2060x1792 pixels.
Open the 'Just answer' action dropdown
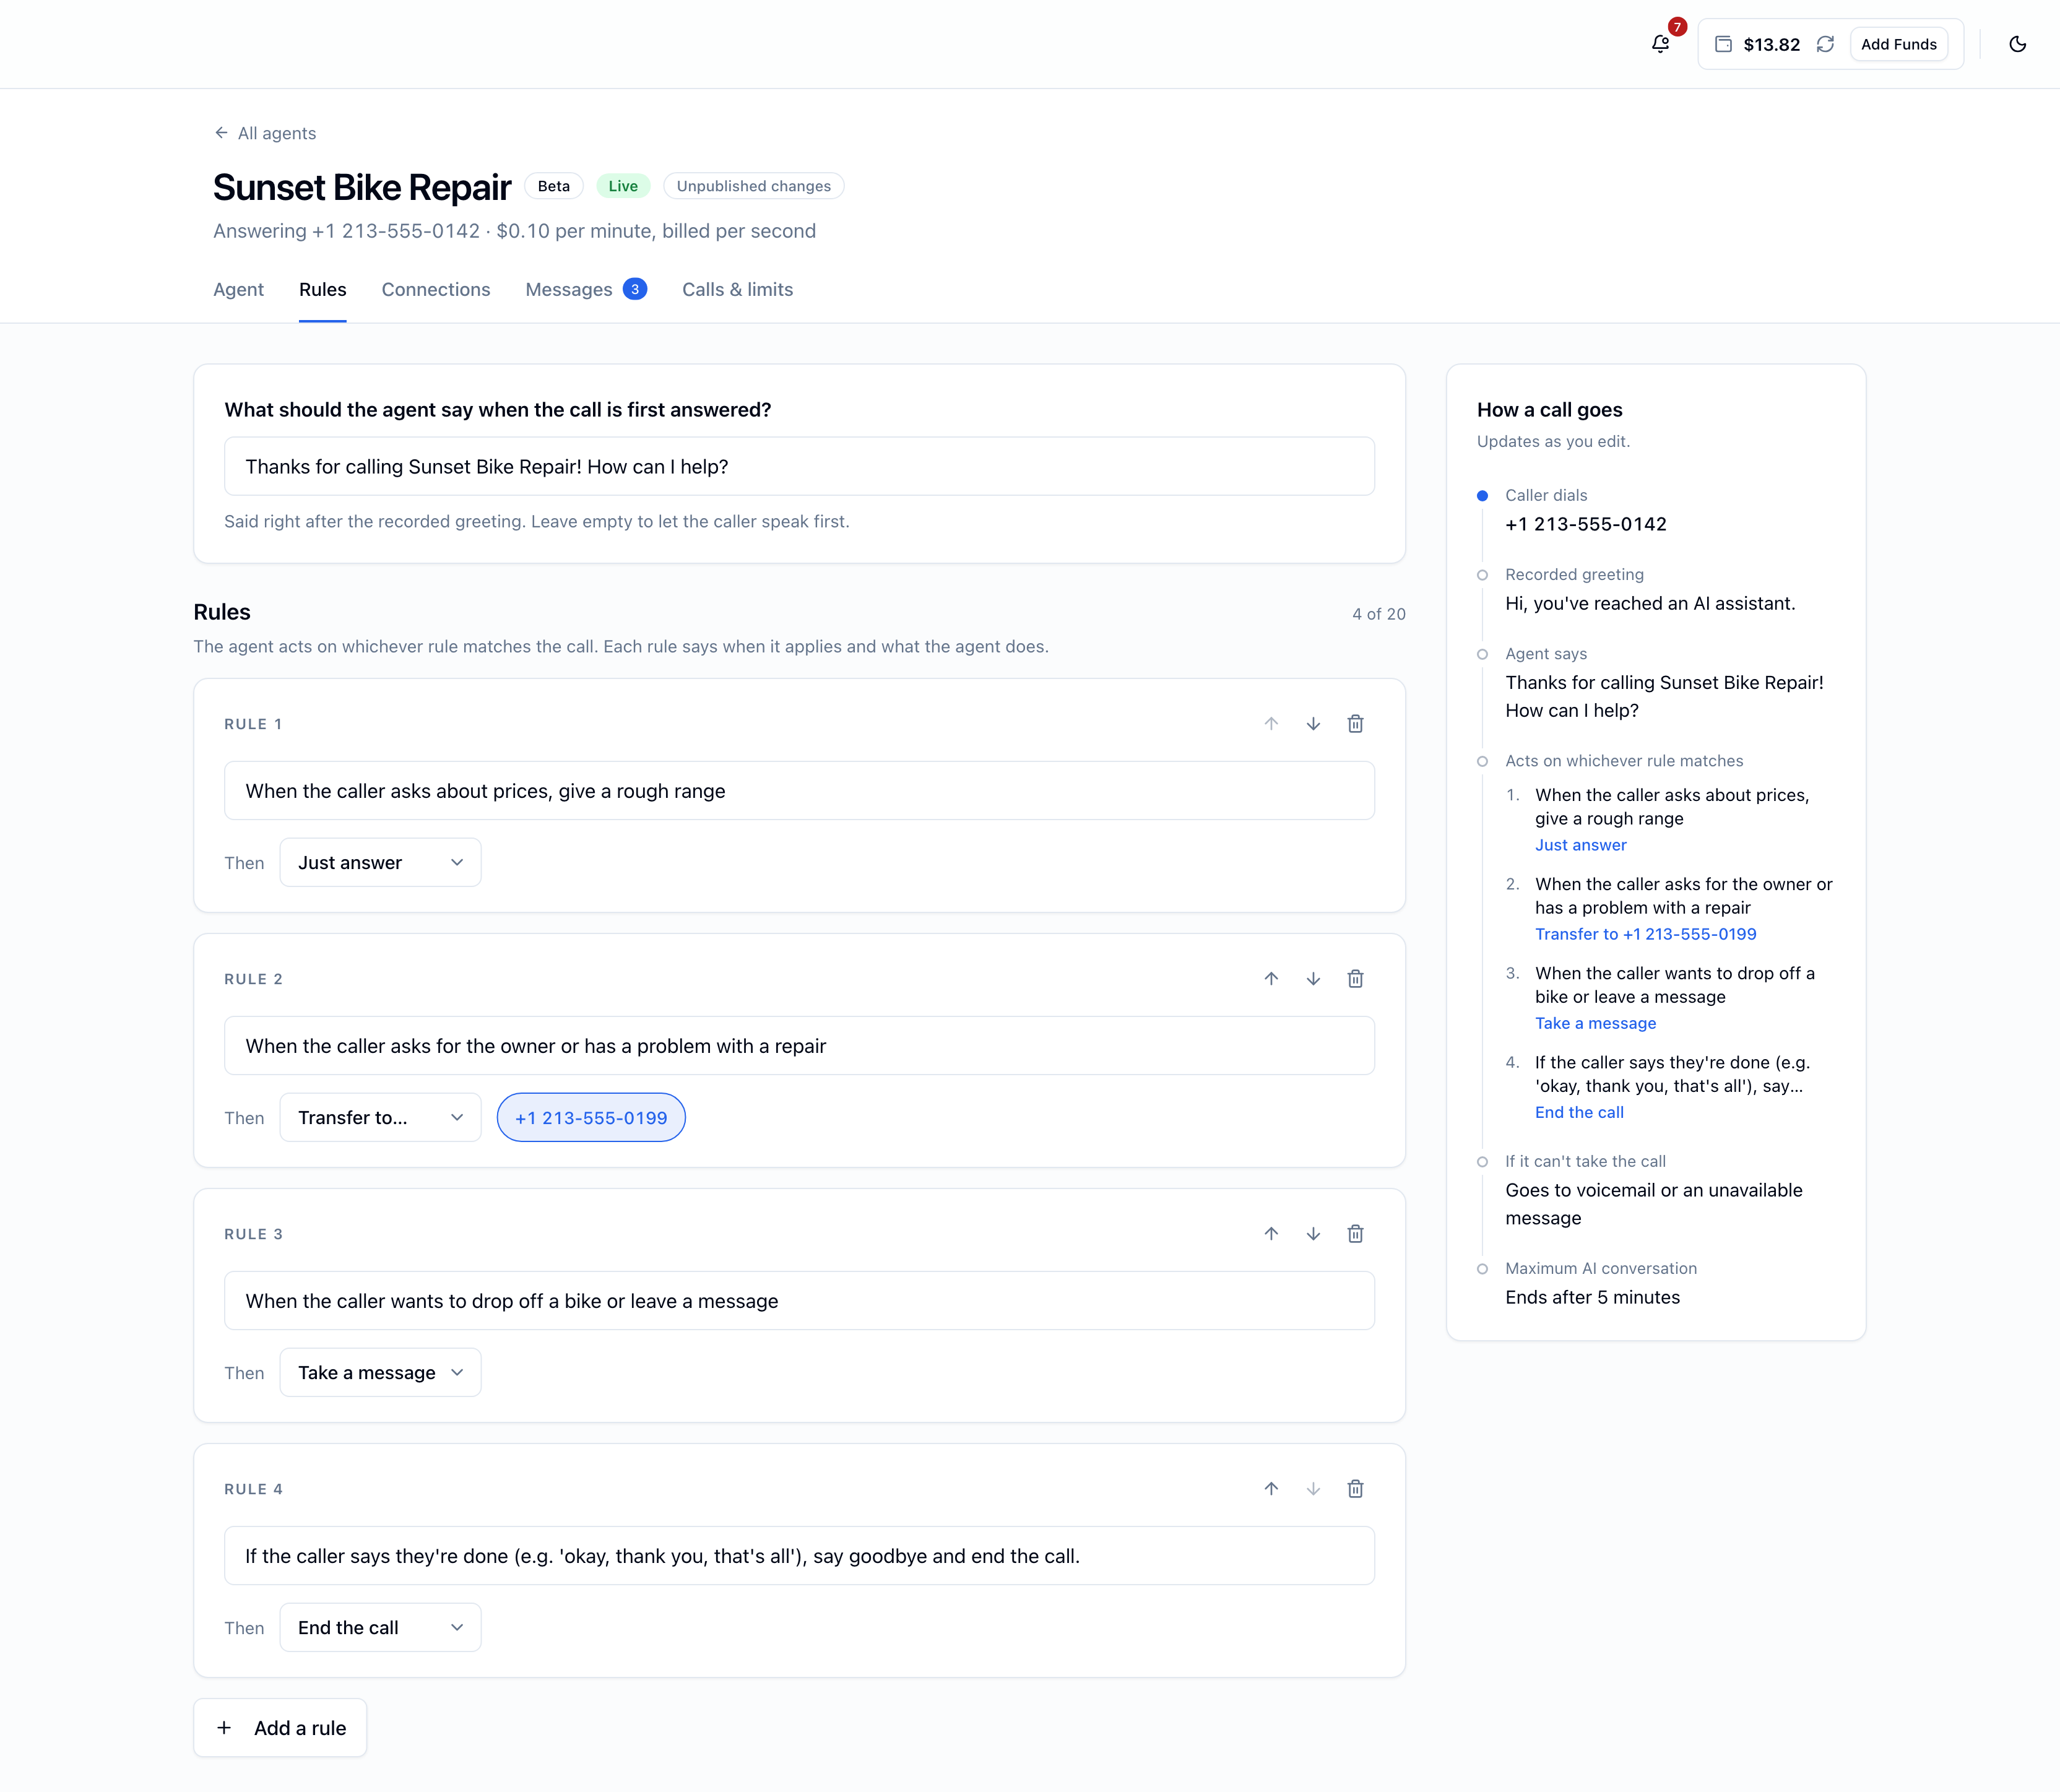[x=380, y=863]
